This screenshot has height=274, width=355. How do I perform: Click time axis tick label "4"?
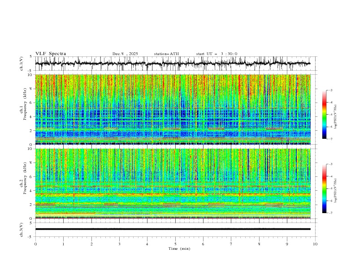[x=147, y=244]
